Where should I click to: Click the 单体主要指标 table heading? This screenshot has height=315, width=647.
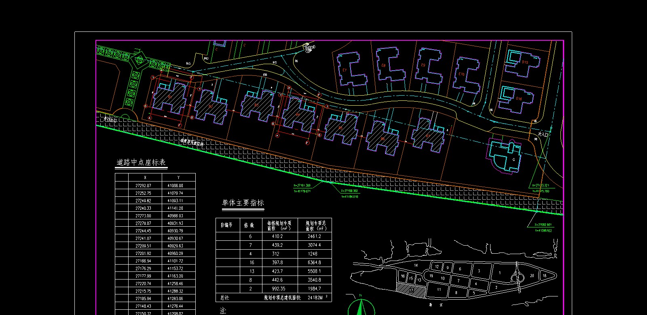click(x=243, y=203)
